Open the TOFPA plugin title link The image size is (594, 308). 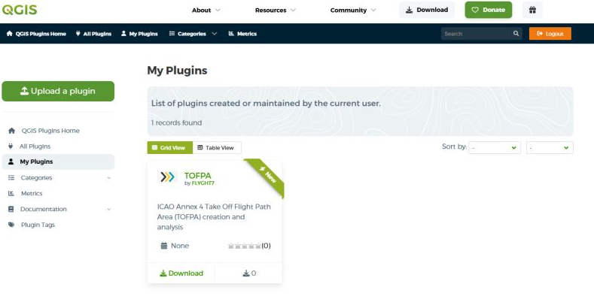197,176
